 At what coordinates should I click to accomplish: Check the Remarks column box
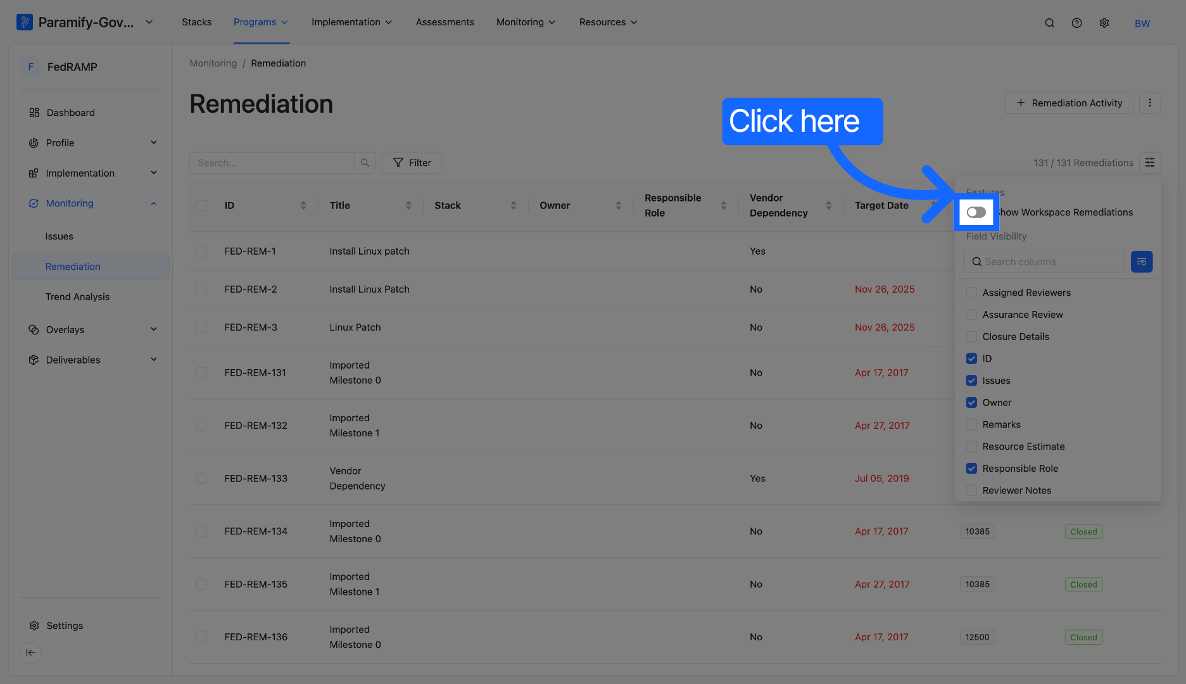pyautogui.click(x=971, y=425)
